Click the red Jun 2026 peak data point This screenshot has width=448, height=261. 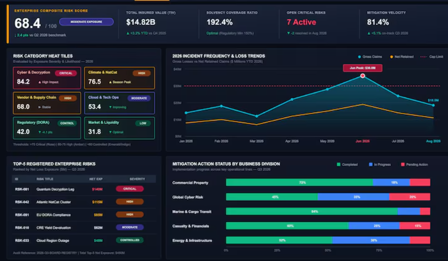coord(362,76)
